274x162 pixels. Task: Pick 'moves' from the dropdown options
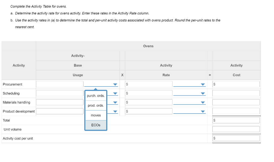pyautogui.click(x=96, y=115)
